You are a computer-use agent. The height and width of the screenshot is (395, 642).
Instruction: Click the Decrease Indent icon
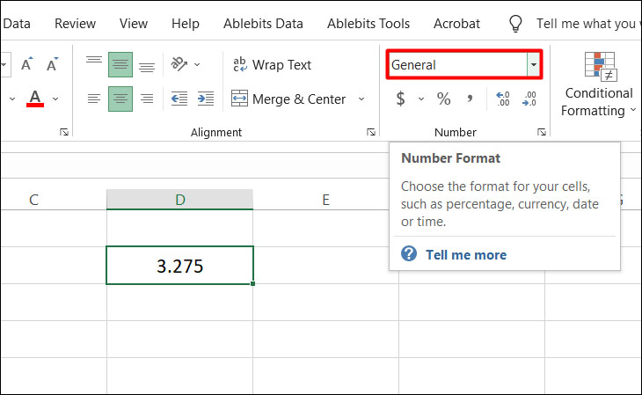click(179, 99)
